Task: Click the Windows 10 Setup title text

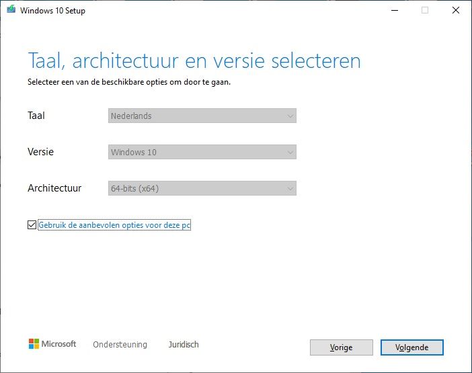Action: coord(52,11)
